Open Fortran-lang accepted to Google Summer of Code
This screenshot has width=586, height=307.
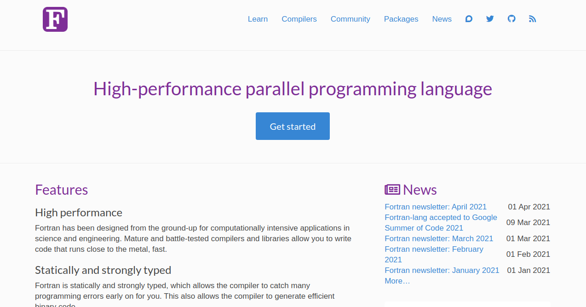441,223
